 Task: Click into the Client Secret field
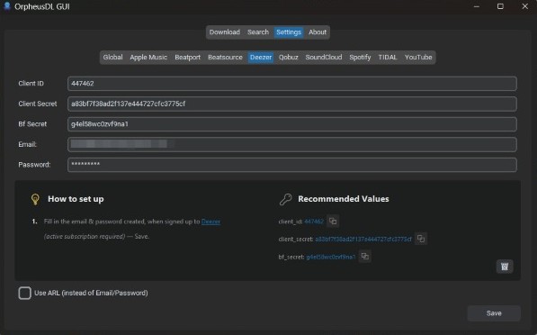pyautogui.click(x=292, y=104)
